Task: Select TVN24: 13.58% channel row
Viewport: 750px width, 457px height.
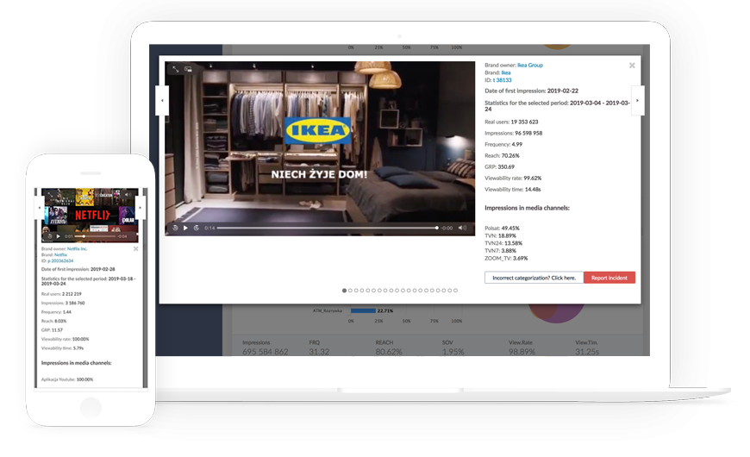Action: [503, 243]
